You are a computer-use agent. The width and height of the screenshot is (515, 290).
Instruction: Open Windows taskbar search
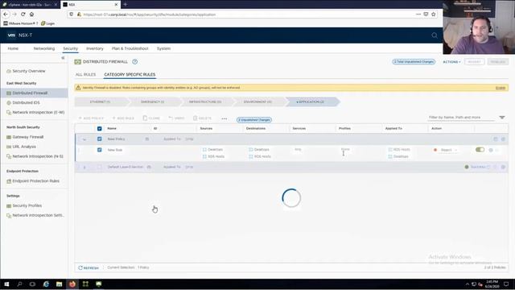[x=19, y=284]
